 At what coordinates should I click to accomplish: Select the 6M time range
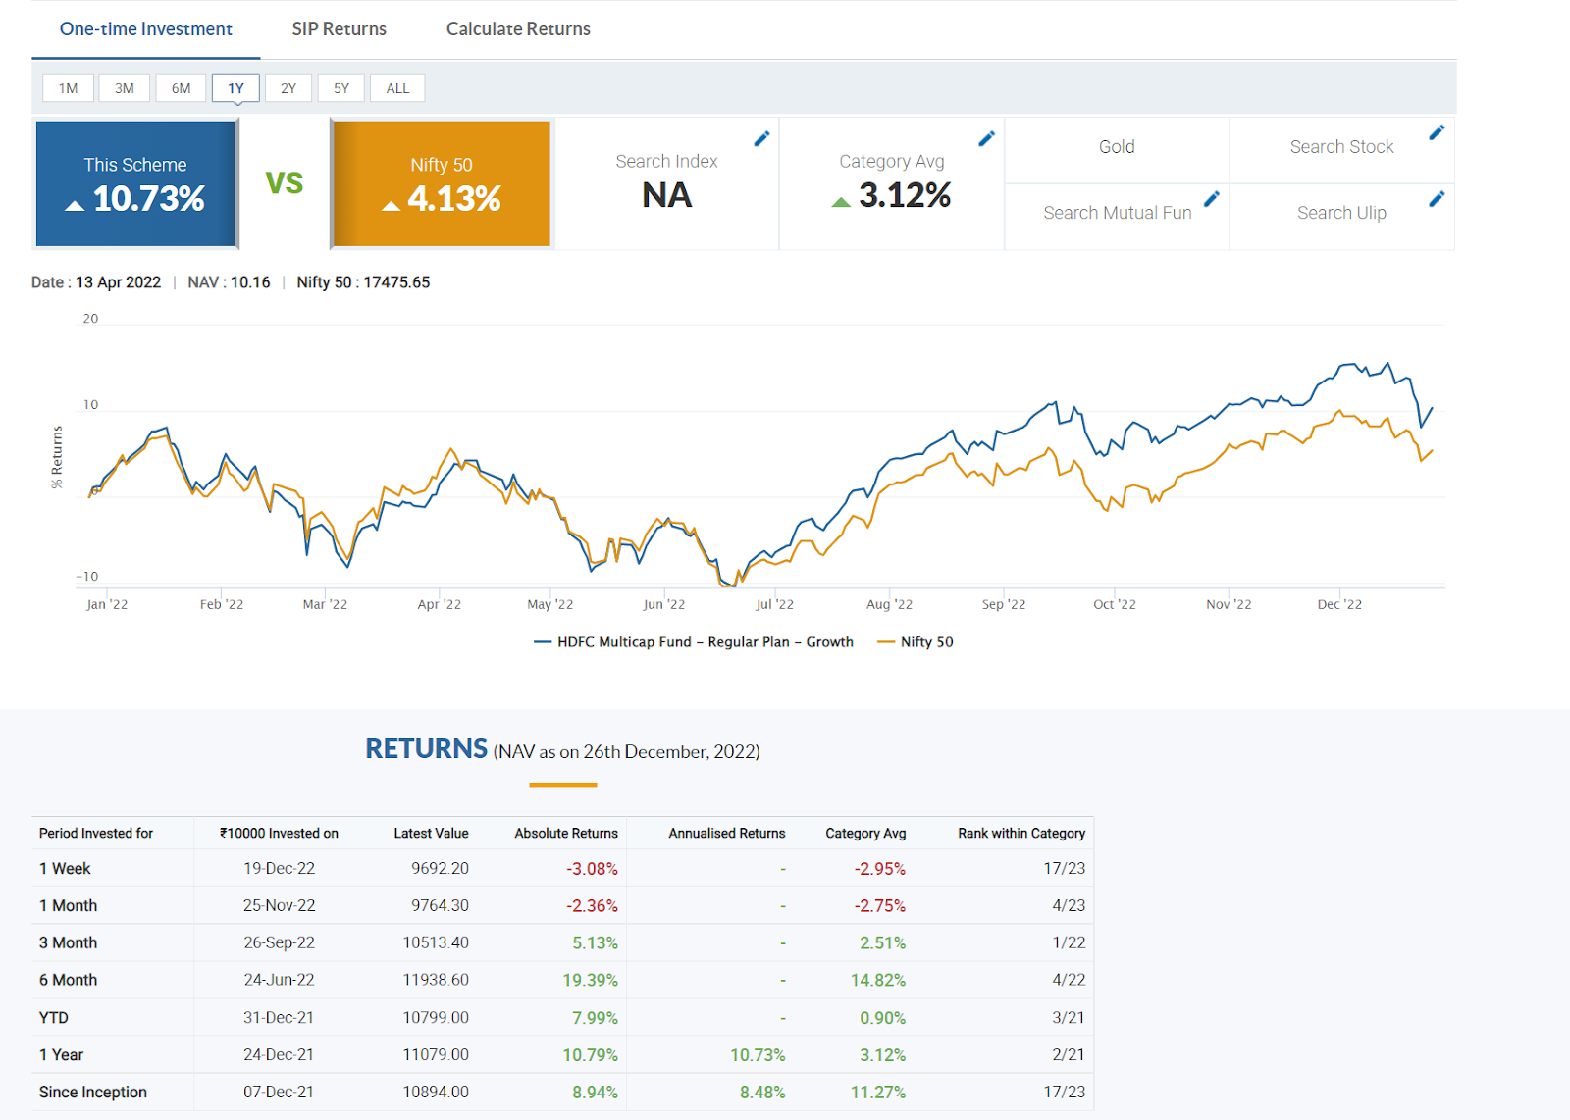point(182,88)
